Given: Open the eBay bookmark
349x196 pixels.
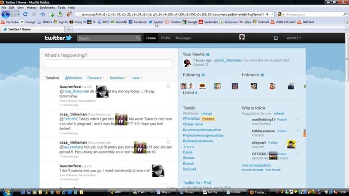Looking at the screenshot, I should [245, 22].
